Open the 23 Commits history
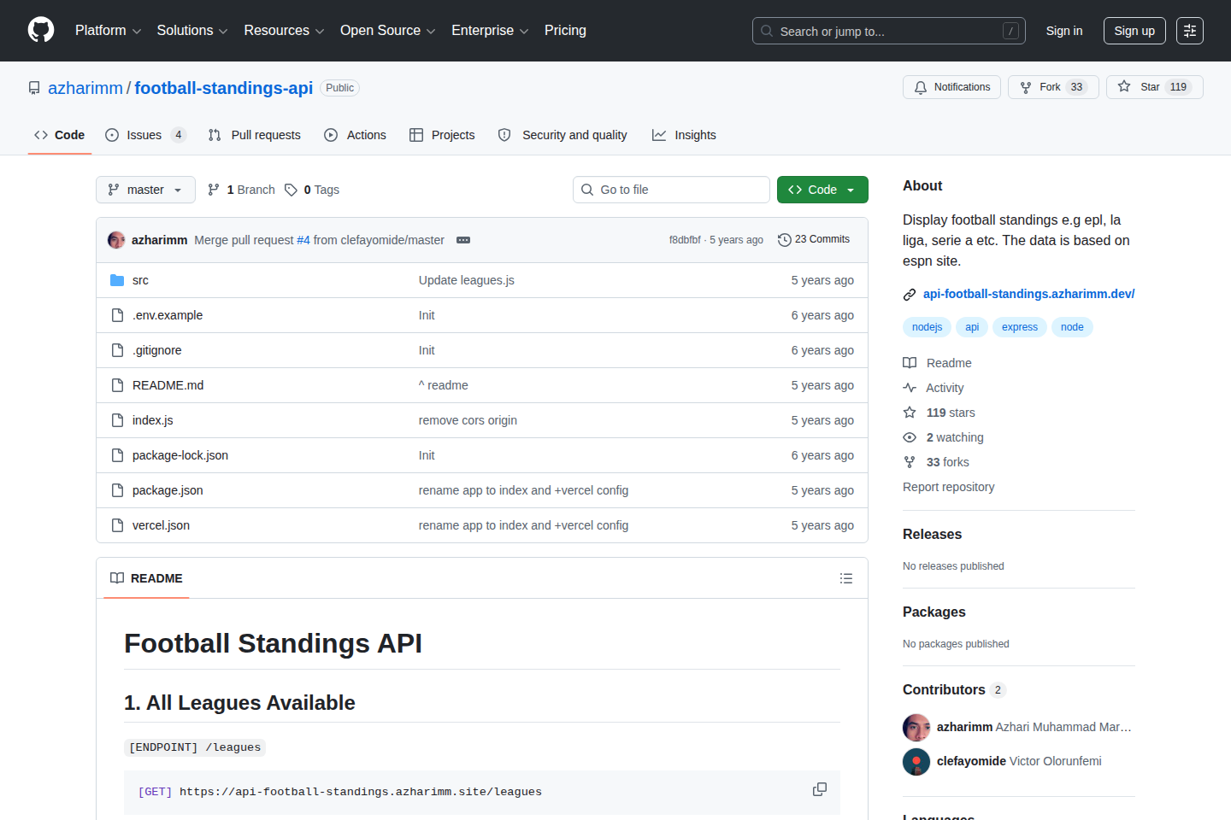 (x=814, y=240)
